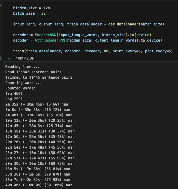
Task: Click the cell execution count bracket
Action: [1, 58]
